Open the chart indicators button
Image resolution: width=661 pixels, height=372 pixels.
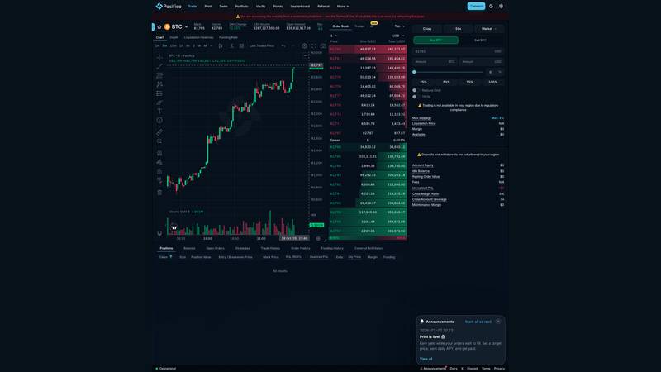(x=232, y=45)
